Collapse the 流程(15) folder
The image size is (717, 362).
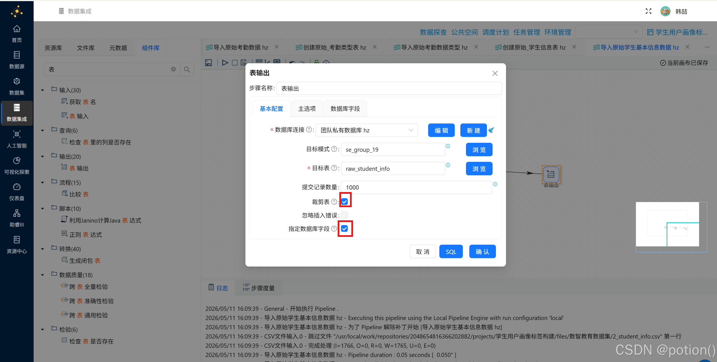tap(43, 183)
